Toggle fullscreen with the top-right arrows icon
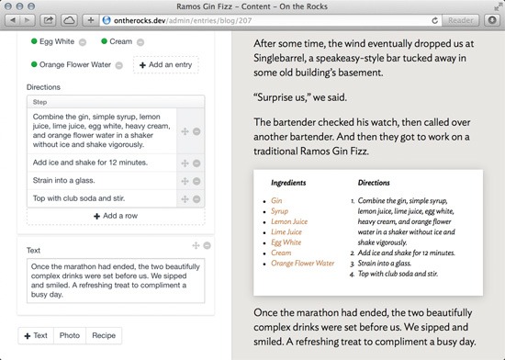Screen dimensions: 505x360 [x=498, y=6]
